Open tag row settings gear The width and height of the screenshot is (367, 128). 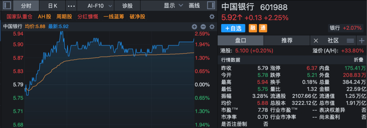pyautogui.click(x=212, y=17)
